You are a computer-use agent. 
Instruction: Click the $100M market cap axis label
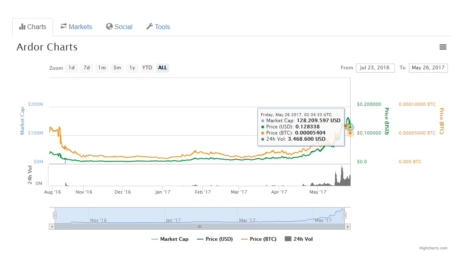[x=35, y=133]
